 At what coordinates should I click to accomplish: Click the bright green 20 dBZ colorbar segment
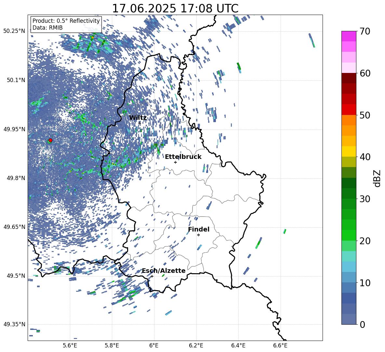pos(349,235)
